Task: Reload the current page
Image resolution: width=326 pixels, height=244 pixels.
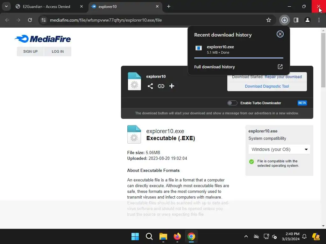Action: [x=30, y=20]
